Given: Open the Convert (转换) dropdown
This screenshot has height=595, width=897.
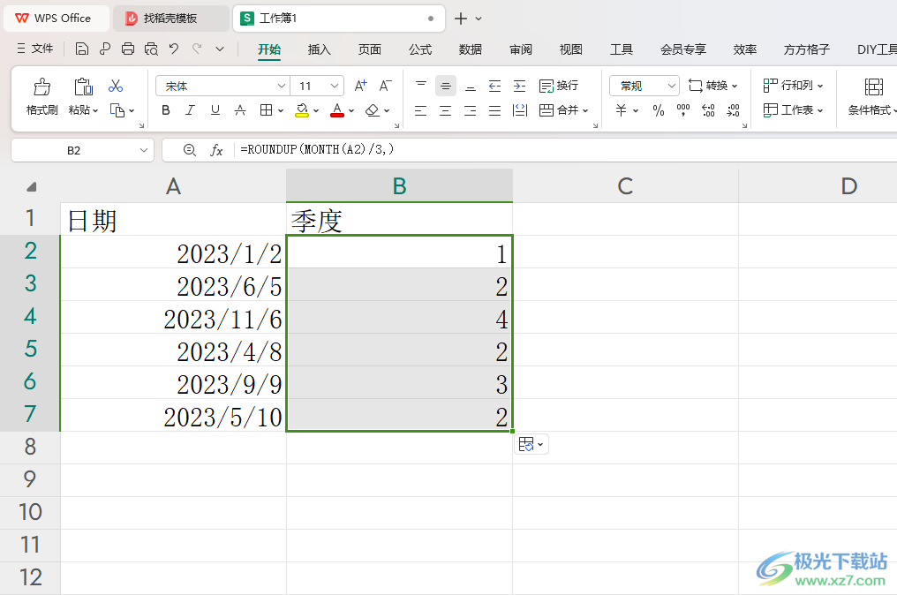Looking at the screenshot, I should click(x=712, y=86).
